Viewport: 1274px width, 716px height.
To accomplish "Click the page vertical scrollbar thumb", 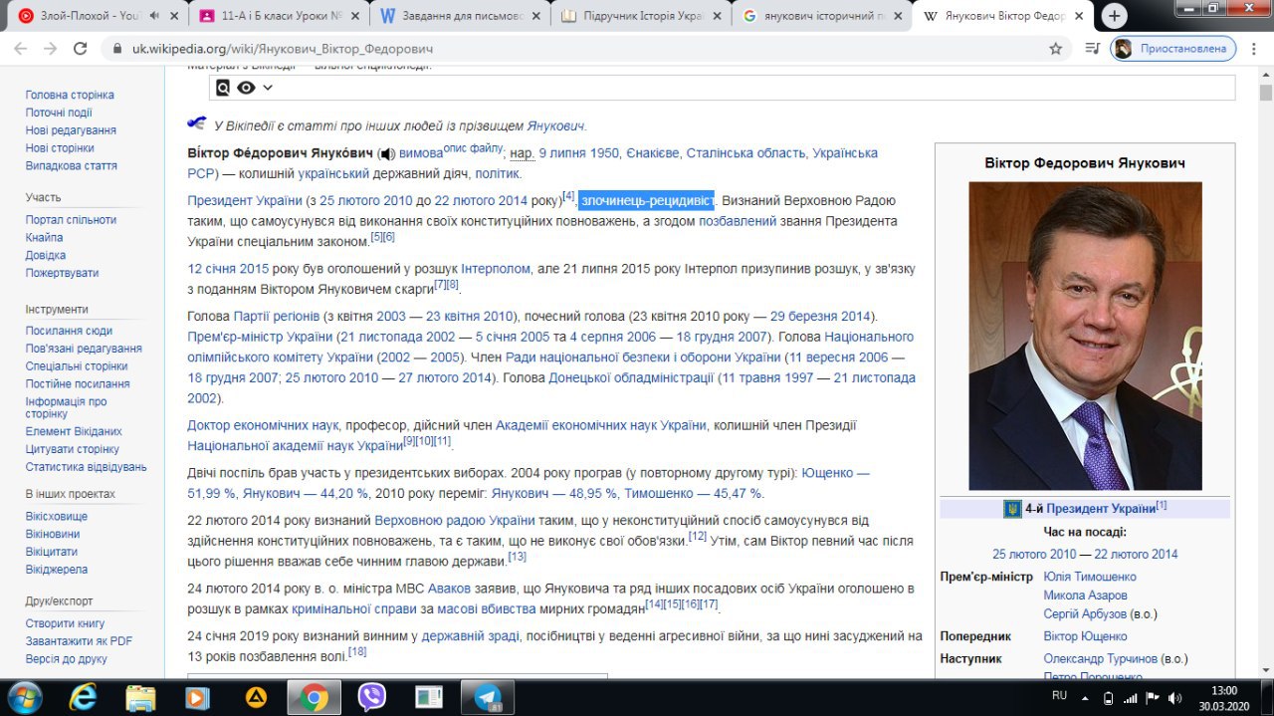I will [x=1265, y=93].
